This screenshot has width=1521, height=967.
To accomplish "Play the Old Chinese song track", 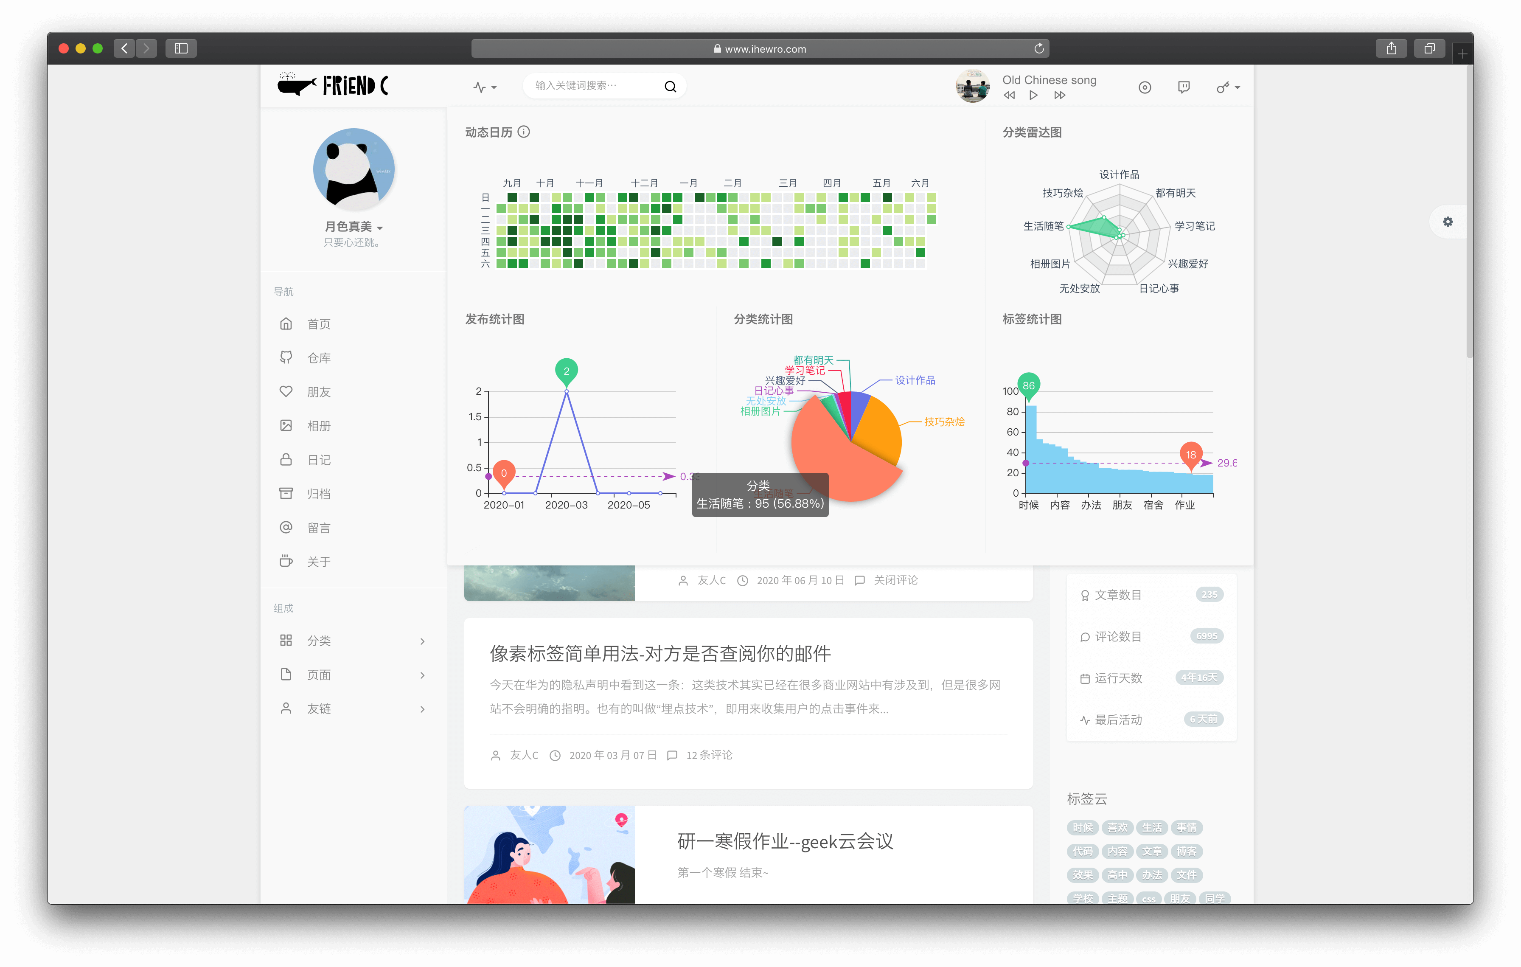I will point(1033,96).
